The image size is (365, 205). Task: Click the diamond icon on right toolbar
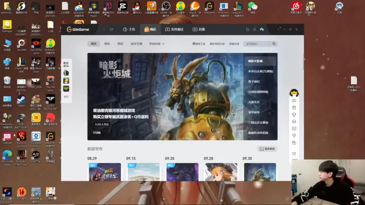(294, 135)
